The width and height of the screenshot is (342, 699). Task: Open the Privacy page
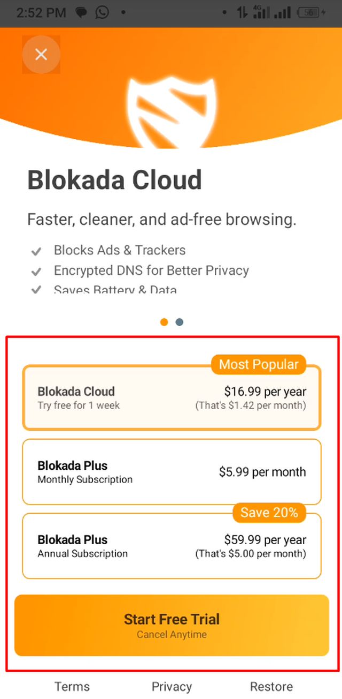[172, 686]
